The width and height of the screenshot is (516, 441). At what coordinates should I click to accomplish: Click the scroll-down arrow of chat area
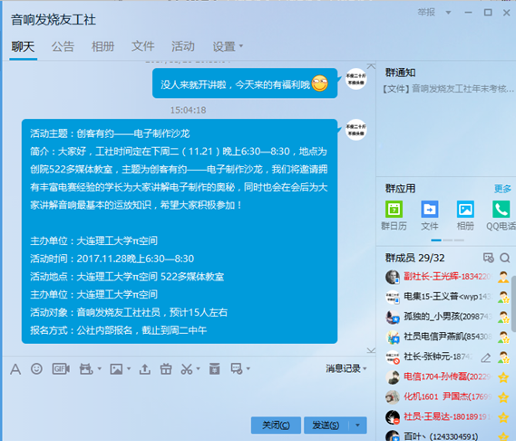[x=371, y=350]
